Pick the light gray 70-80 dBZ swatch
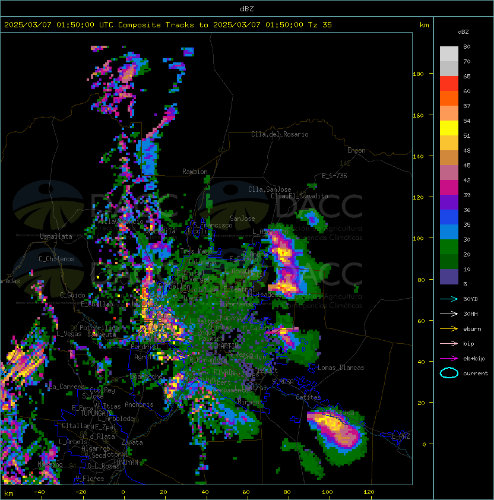This screenshot has width=494, height=500. [x=449, y=54]
